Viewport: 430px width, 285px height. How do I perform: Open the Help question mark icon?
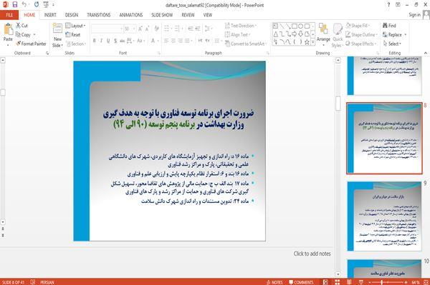[388, 5]
